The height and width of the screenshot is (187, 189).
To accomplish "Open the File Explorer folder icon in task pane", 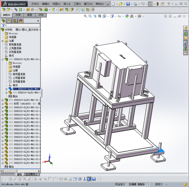I will coord(186,38).
